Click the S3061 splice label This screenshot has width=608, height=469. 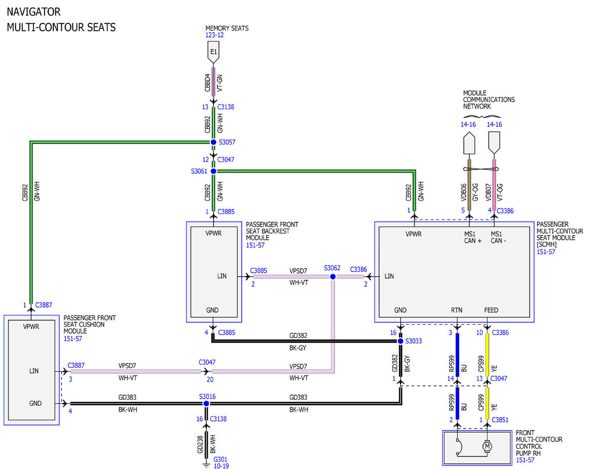pyautogui.click(x=200, y=172)
